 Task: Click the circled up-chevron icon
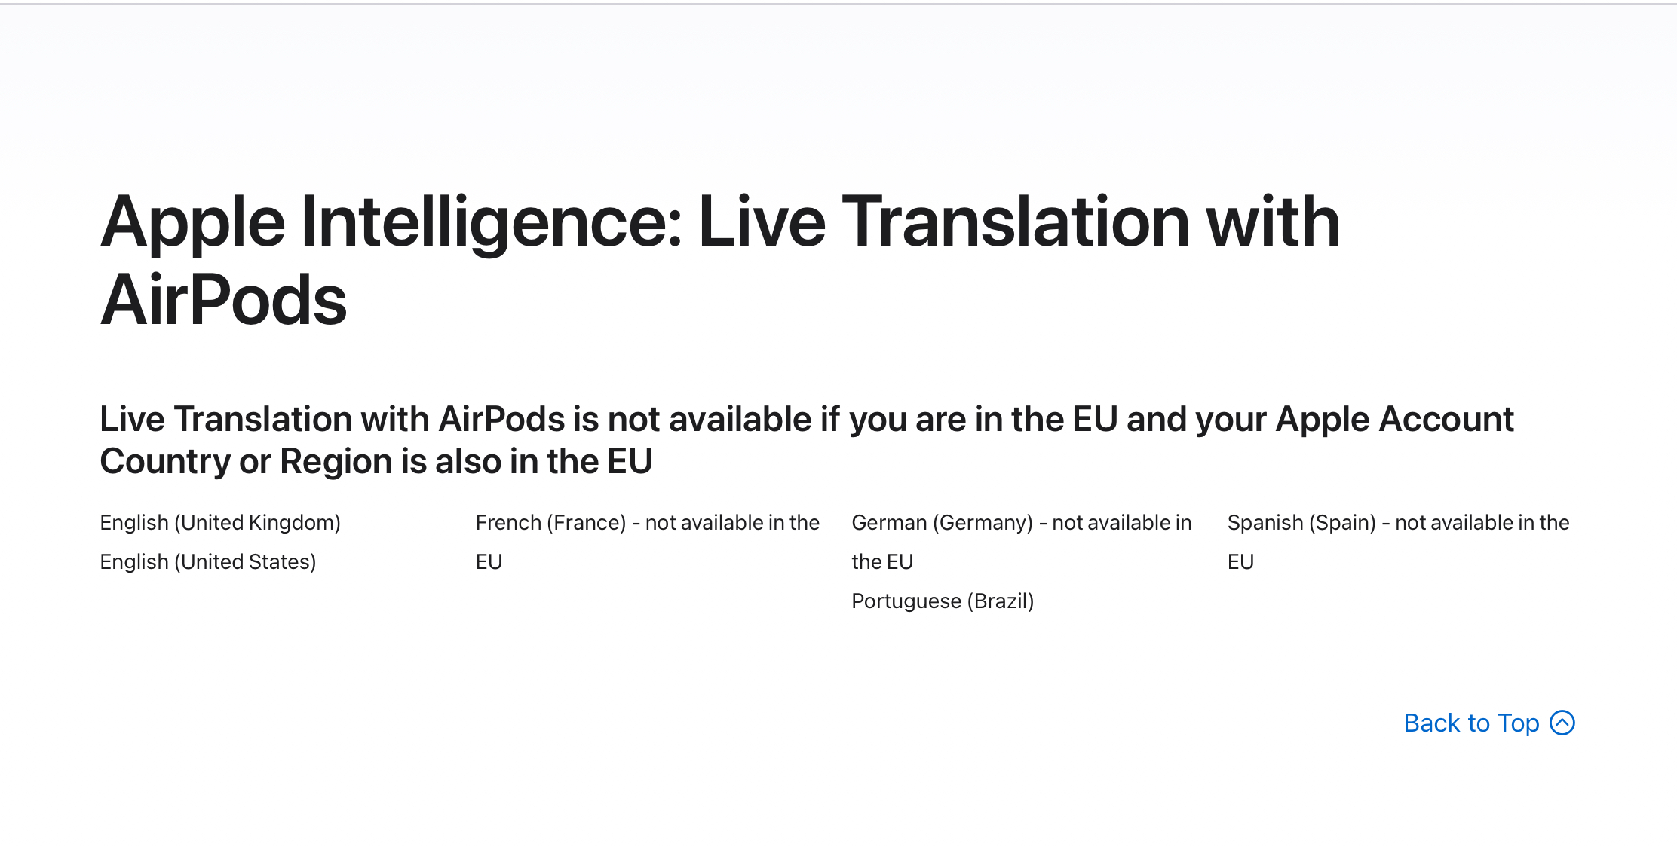[x=1562, y=723]
